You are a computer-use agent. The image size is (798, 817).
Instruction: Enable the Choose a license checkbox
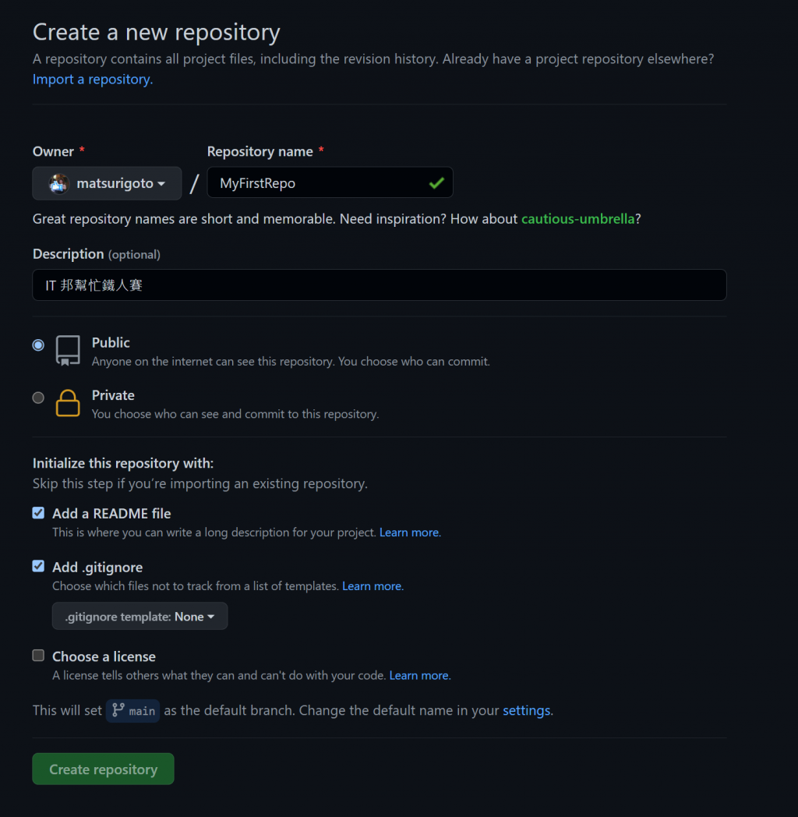pos(38,656)
